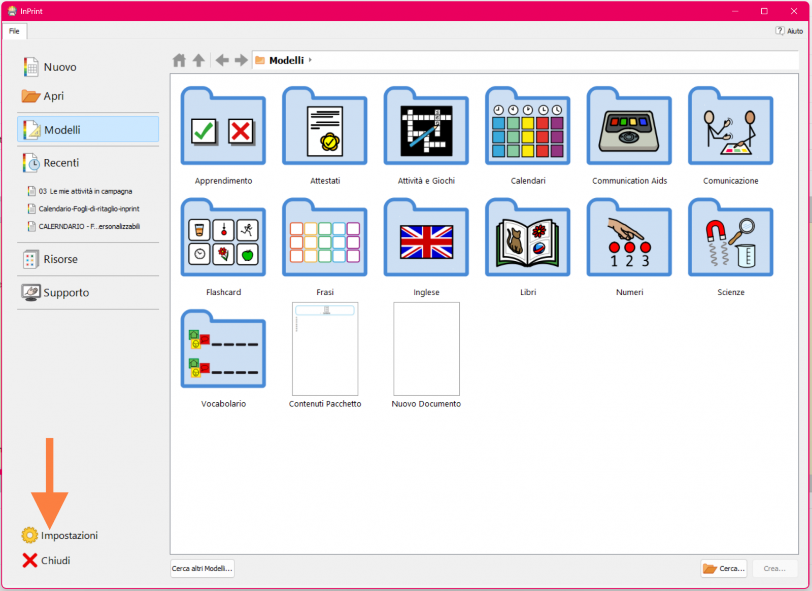812x591 pixels.
Task: Click Cerca altri Modelli button
Action: point(202,569)
